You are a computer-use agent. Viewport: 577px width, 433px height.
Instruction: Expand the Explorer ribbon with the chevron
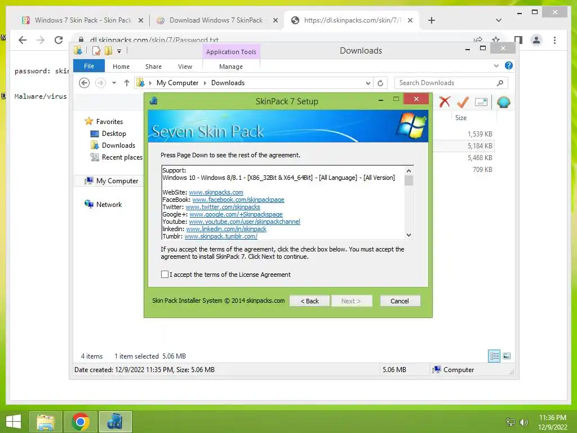pyautogui.click(x=496, y=65)
